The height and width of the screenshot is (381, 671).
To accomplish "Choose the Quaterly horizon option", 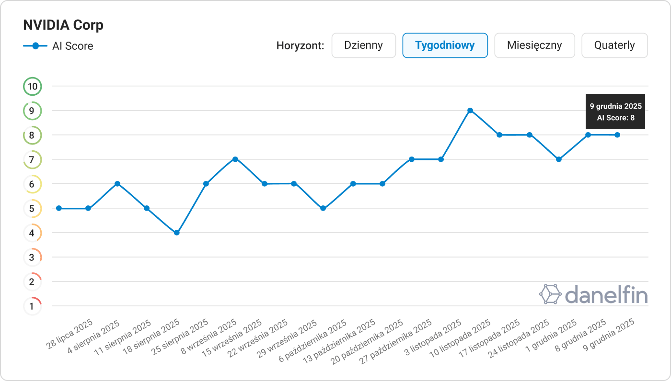I will tap(614, 45).
